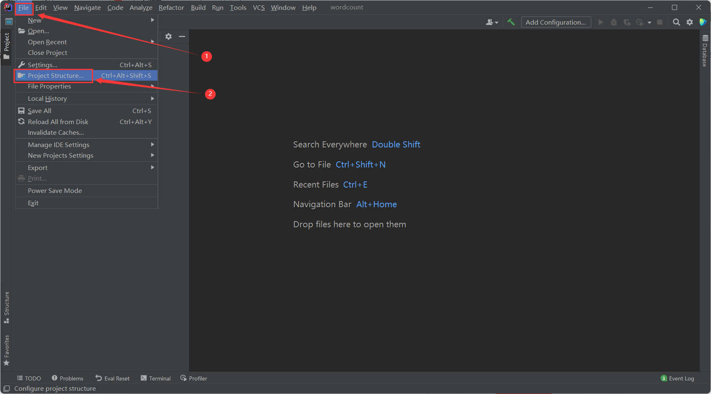Screen dimensions: 711x394
Task: Click the Run with Coverage icon
Action: click(627, 22)
